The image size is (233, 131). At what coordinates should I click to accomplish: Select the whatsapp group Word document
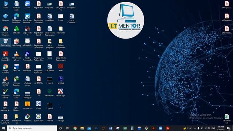28,81
